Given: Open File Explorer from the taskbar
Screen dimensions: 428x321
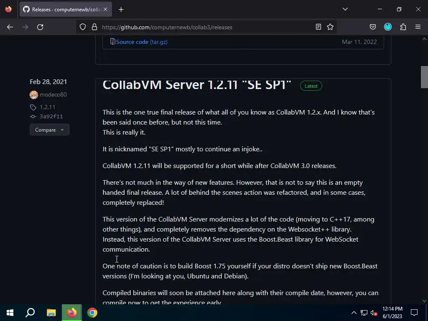Looking at the screenshot, I should click(x=51, y=313).
